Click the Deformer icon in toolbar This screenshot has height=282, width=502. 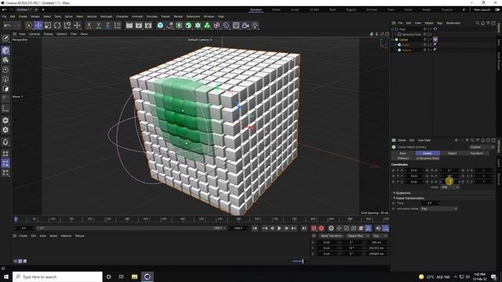(227, 25)
